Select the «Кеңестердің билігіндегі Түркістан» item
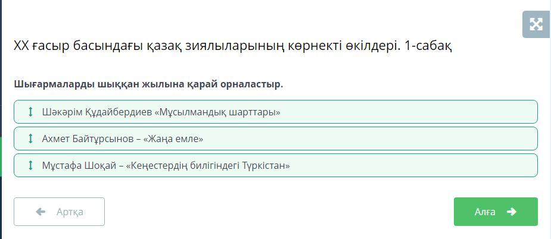The height and width of the screenshot is (239, 551). [x=208, y=165]
